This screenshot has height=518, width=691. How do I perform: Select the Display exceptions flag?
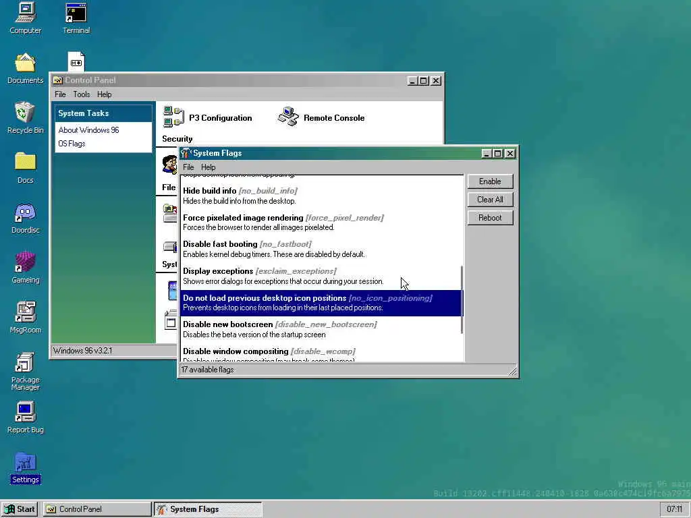pyautogui.click(x=321, y=276)
